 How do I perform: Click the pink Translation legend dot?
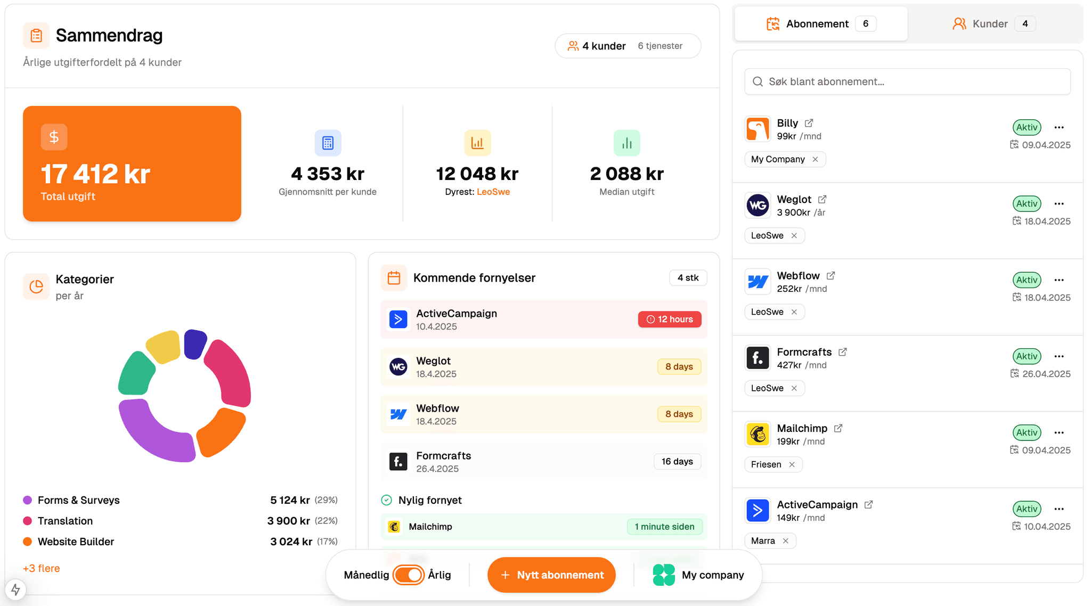[28, 521]
